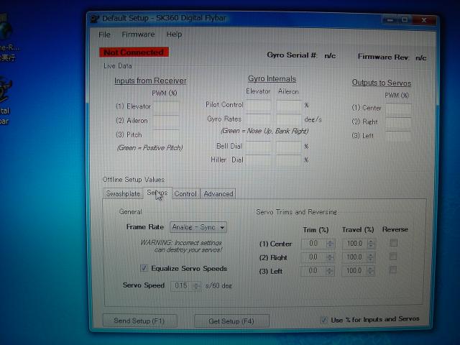Toggle Use % for Inputs and Servos
Viewport: 460px width, 345px height.
[324, 319]
